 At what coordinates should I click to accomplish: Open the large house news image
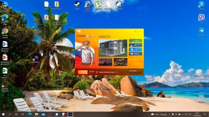[x=113, y=48]
